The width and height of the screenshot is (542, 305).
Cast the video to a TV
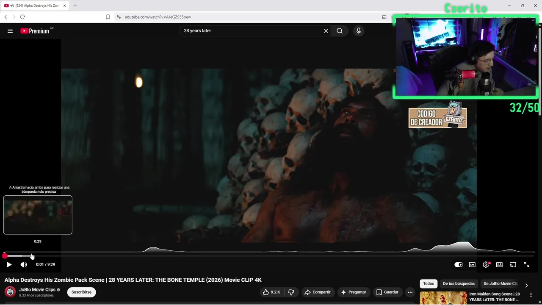click(x=513, y=264)
